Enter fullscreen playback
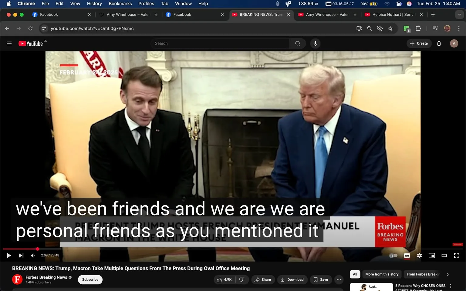466x291 pixels. (x=457, y=256)
